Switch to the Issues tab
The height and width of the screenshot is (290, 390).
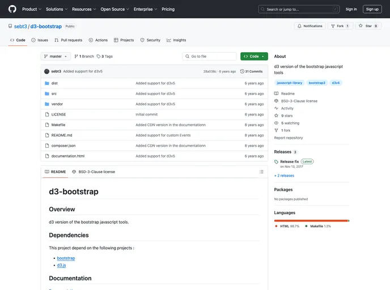pos(40,40)
